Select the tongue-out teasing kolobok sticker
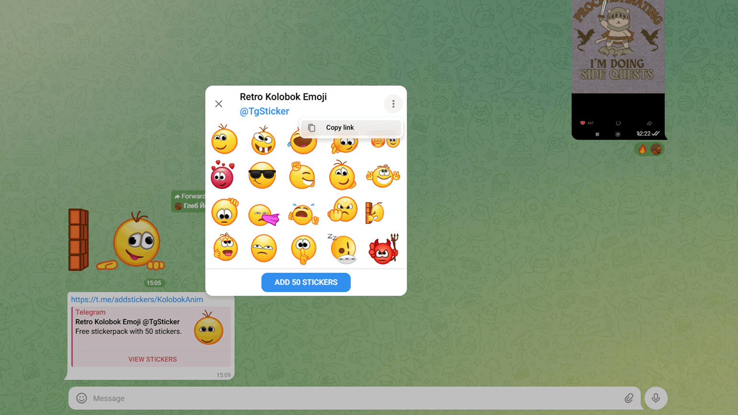Screen dimensions: 738x415 225,247
